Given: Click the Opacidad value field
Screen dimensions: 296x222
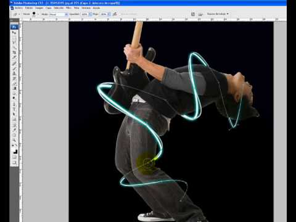Looking at the screenshot, I should coord(84,14).
